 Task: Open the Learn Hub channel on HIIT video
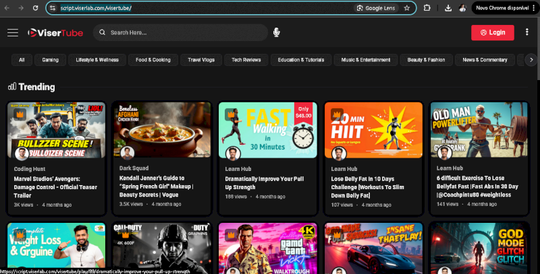344,168
